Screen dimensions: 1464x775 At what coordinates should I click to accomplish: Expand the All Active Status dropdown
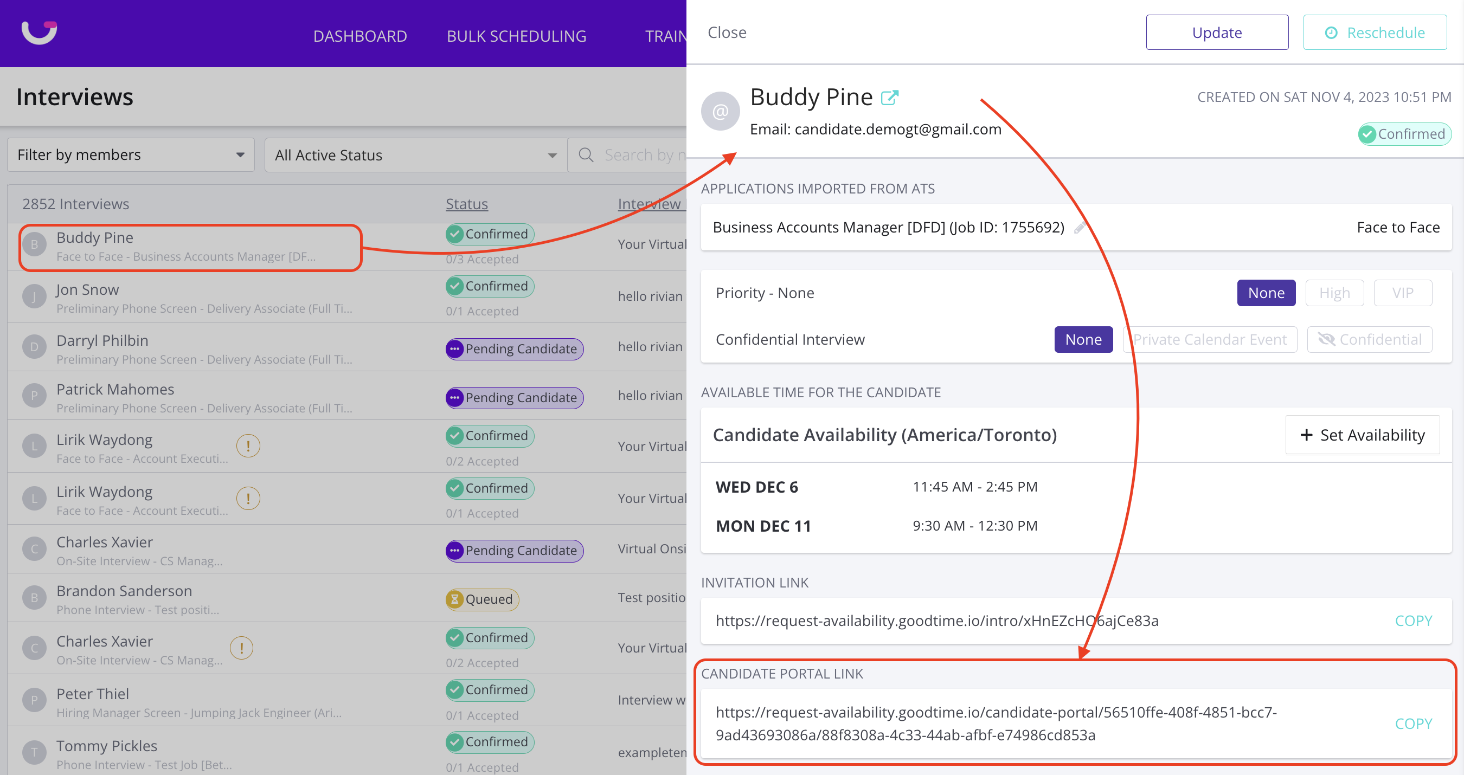coord(415,154)
